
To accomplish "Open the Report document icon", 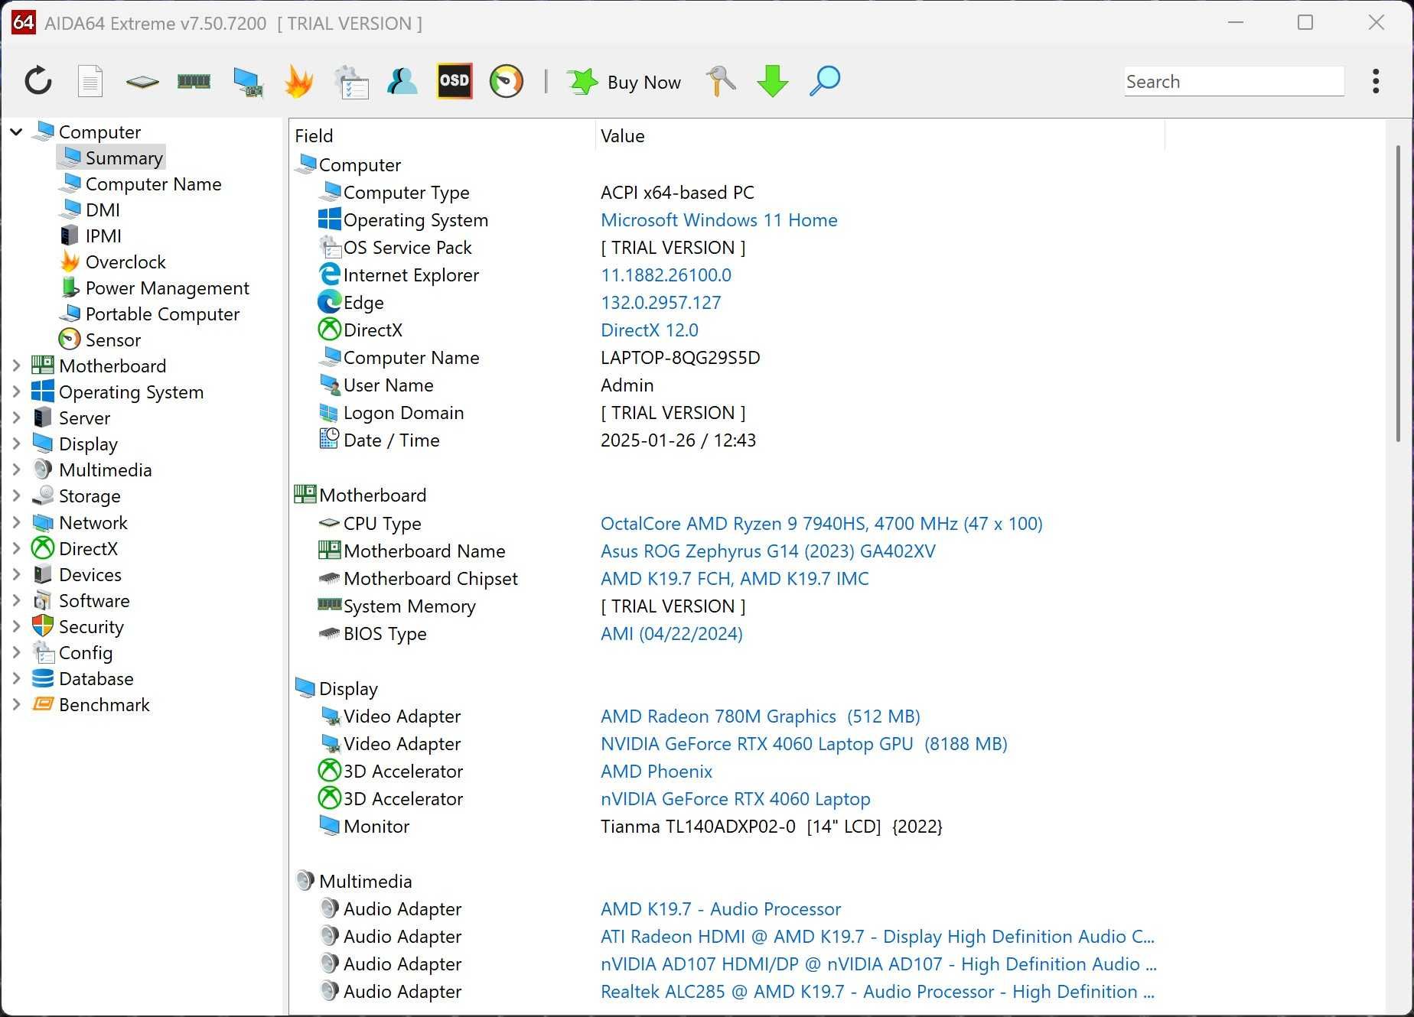I will (x=90, y=81).
